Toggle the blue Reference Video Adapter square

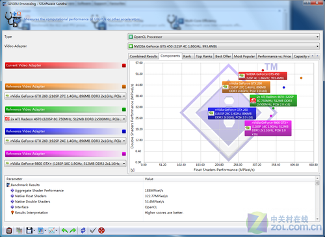(124, 132)
